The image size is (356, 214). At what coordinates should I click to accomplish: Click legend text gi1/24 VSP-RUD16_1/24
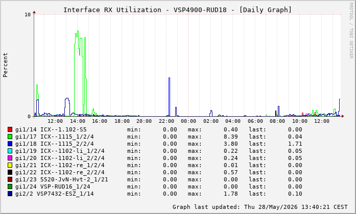pyautogui.click(x=53, y=186)
